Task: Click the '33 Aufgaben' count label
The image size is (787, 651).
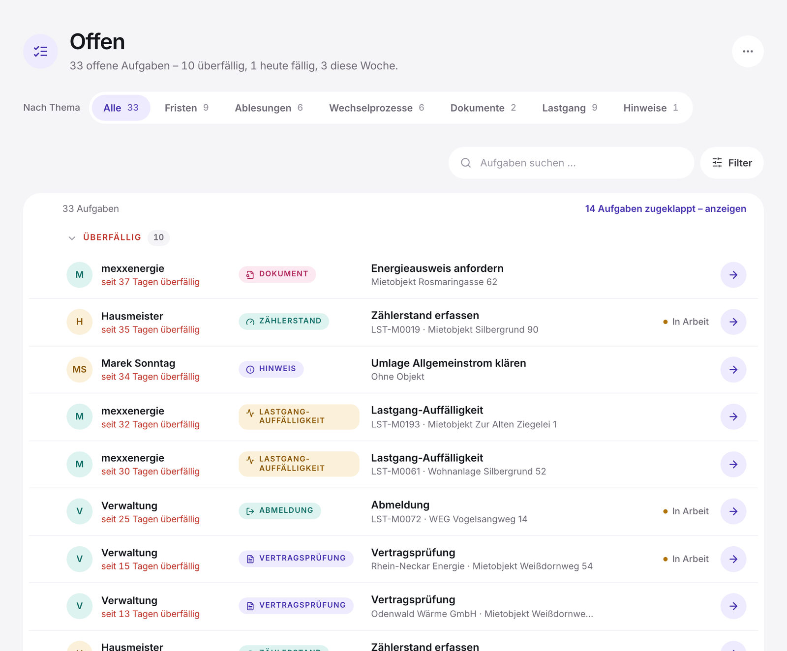Action: click(91, 209)
